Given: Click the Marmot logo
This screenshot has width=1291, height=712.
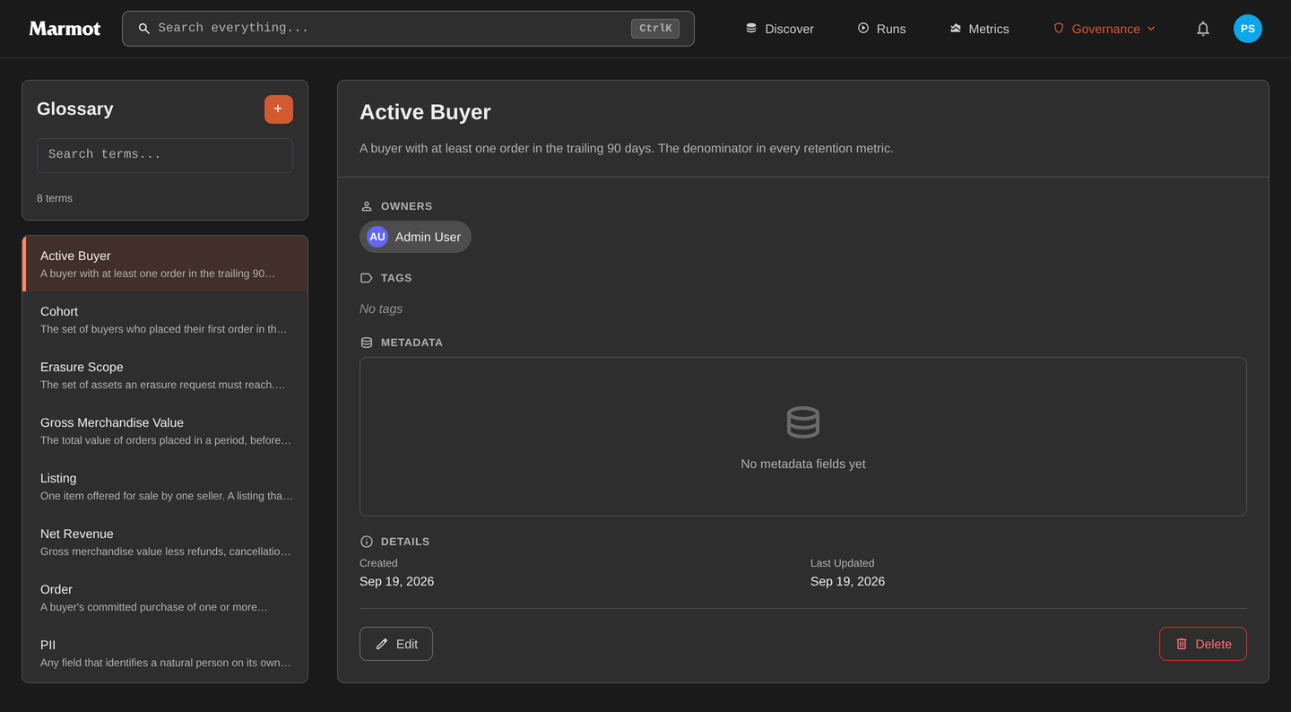Looking at the screenshot, I should pyautogui.click(x=65, y=29).
